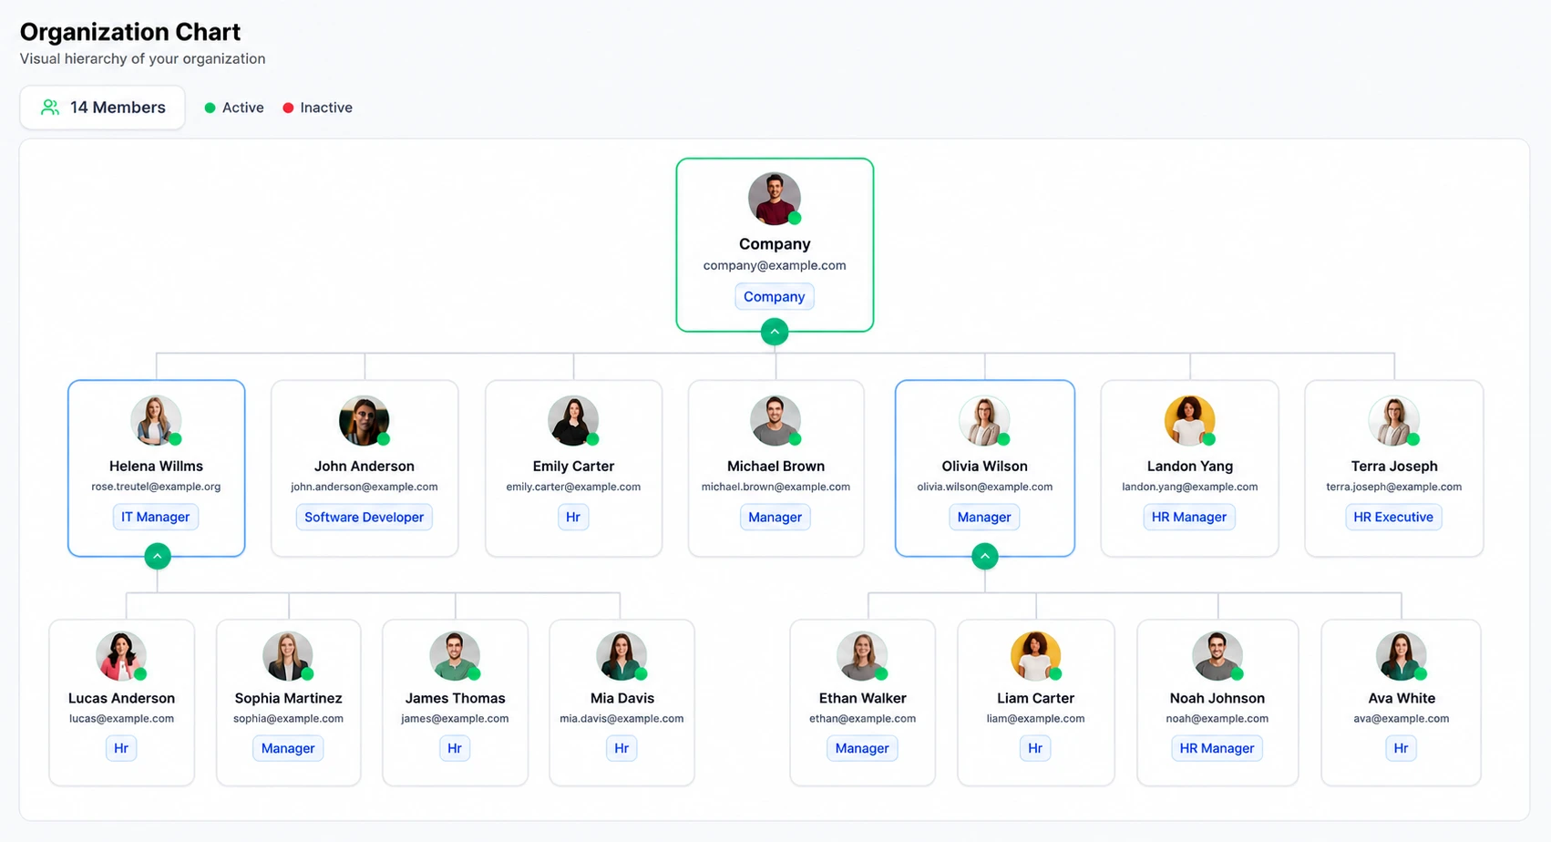Click Emily Carter's avatar
Image resolution: width=1551 pixels, height=842 pixels.
coord(573,421)
